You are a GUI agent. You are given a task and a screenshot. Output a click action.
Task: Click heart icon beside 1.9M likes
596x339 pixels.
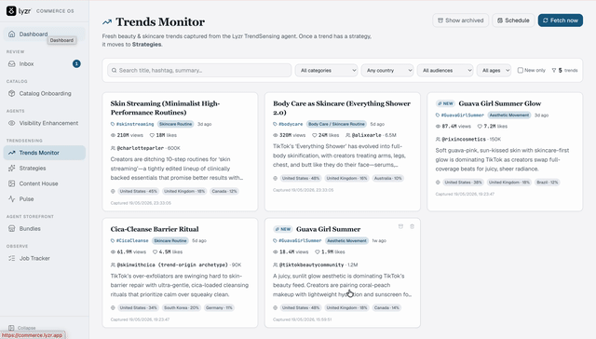pos(318,252)
